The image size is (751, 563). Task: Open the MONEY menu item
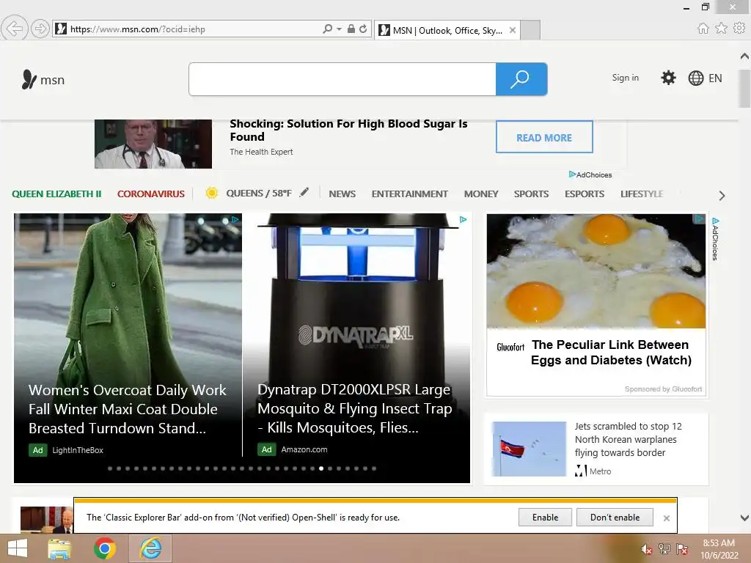click(x=481, y=194)
